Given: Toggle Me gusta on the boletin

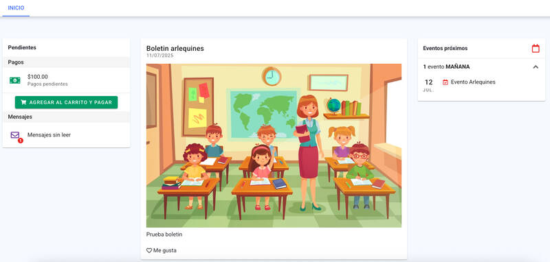Looking at the screenshot, I should click(x=162, y=250).
